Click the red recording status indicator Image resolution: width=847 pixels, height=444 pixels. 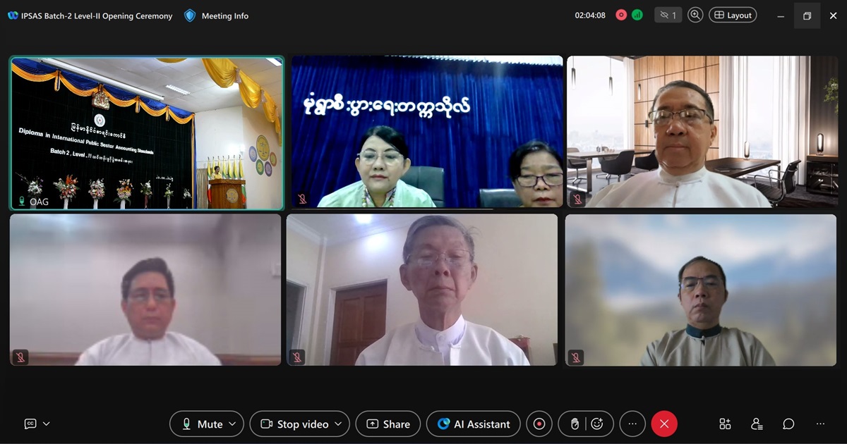click(621, 15)
